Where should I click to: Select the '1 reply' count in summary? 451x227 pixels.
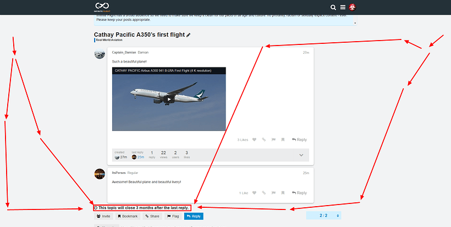pos(152,155)
